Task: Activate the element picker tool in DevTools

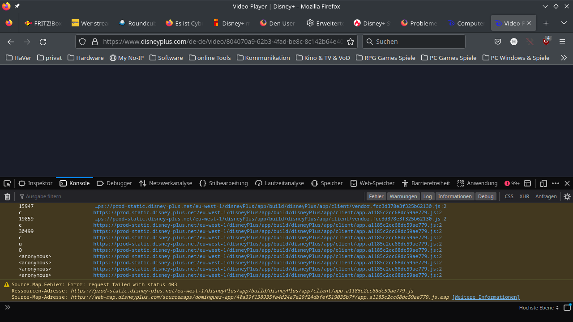Action: [x=7, y=183]
